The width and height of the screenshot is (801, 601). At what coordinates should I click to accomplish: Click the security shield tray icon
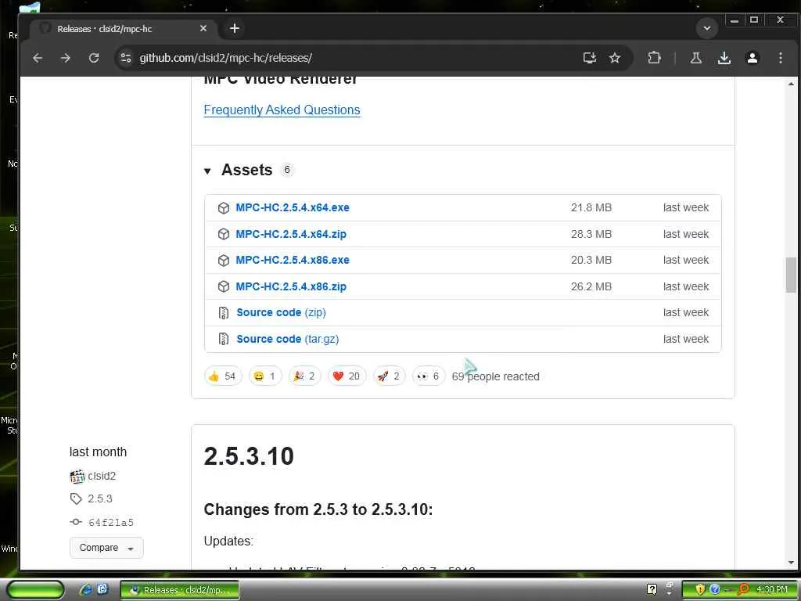pyautogui.click(x=700, y=589)
